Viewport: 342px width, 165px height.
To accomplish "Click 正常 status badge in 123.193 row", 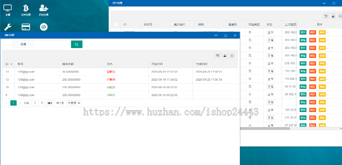I will [271, 71].
